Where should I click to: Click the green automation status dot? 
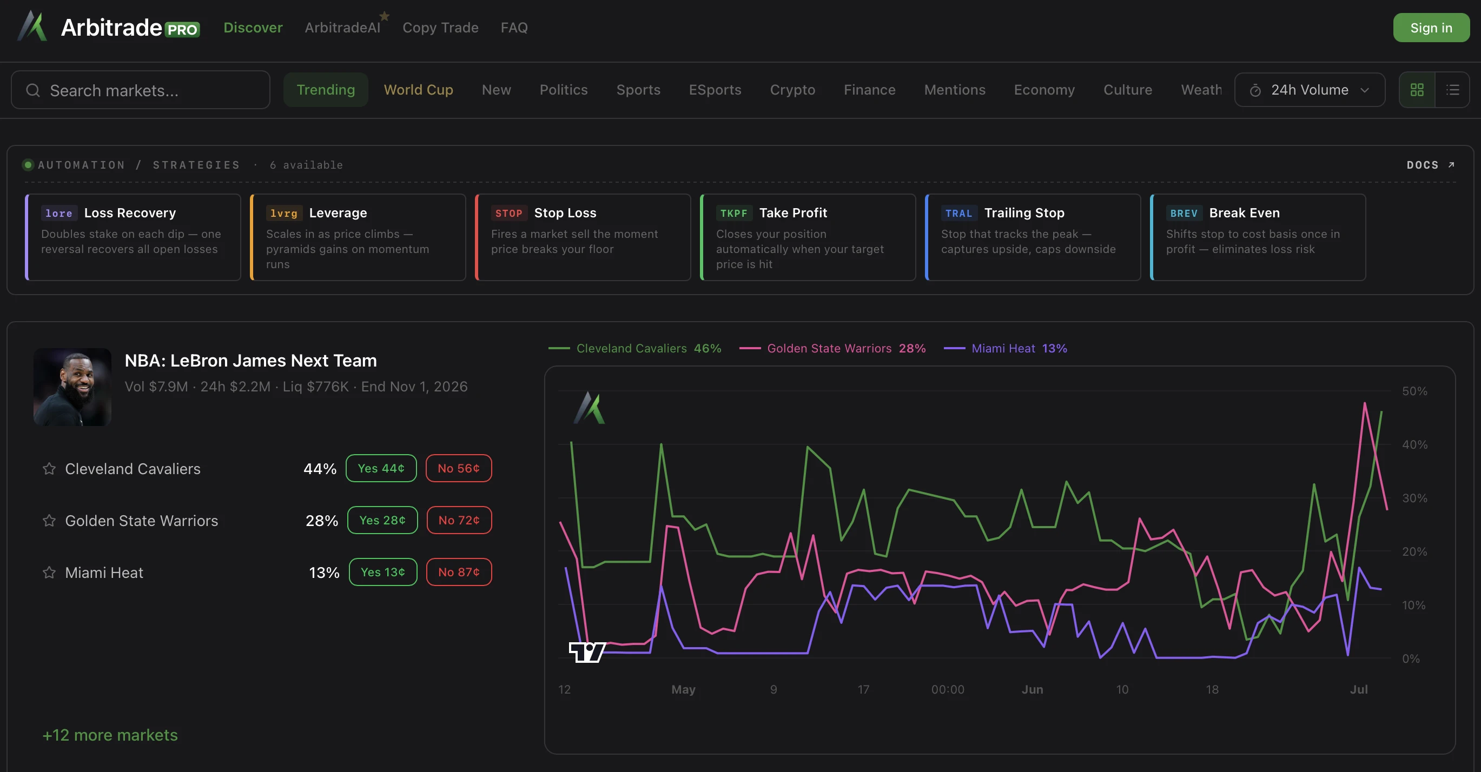(x=28, y=165)
